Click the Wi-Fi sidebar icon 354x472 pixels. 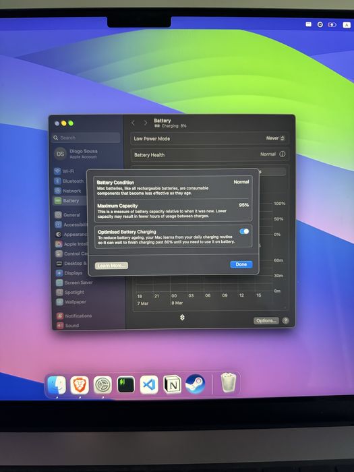tap(57, 171)
